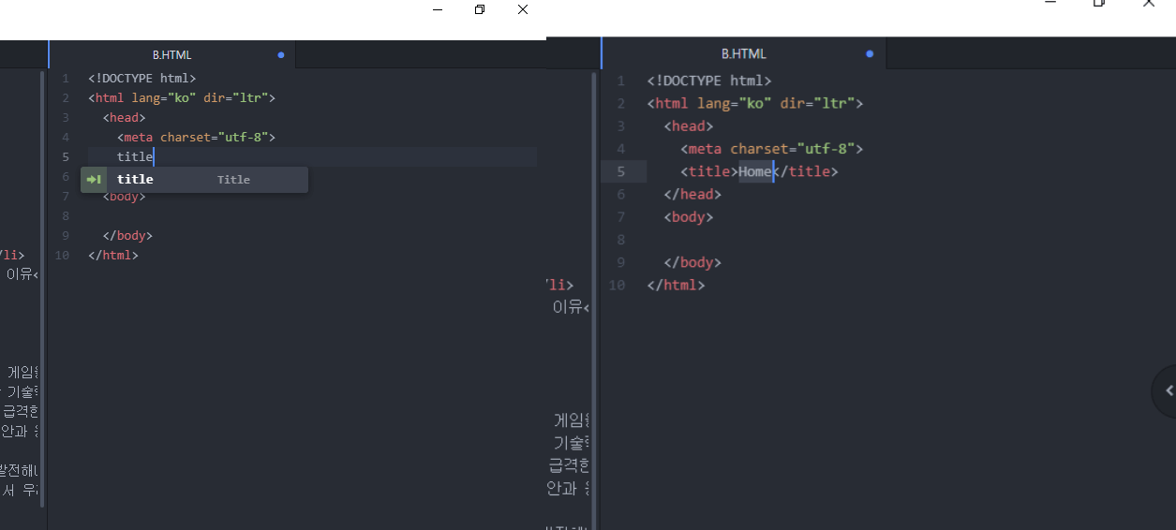Screen dimensions: 1176x530
Task: Click the vertical scrollbar beside the left editor's gutter
Action: click(43, 288)
